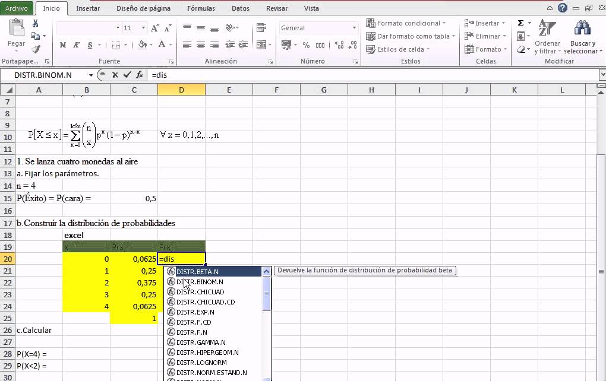
Task: Click the insert function fx icon
Action: click(140, 75)
